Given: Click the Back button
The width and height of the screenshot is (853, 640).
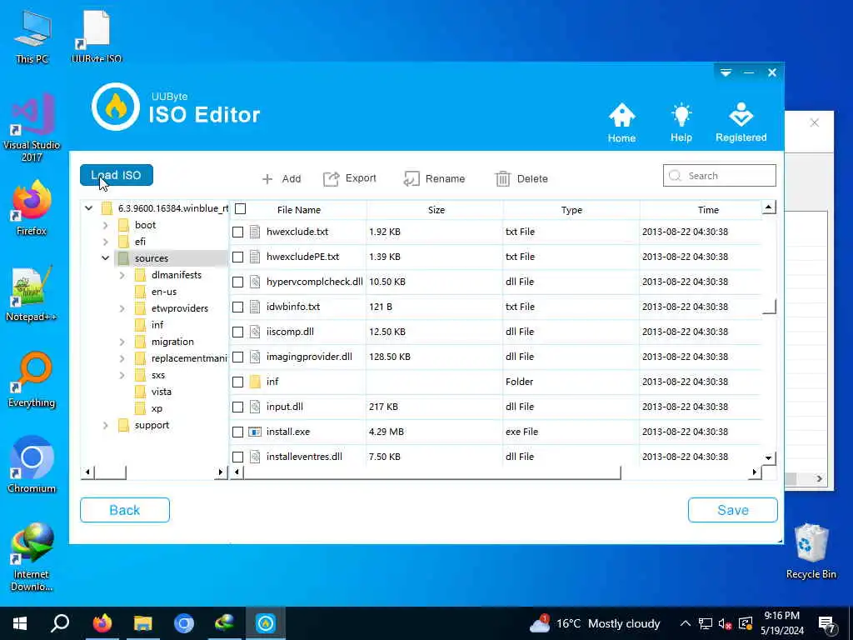Looking at the screenshot, I should coord(125,510).
